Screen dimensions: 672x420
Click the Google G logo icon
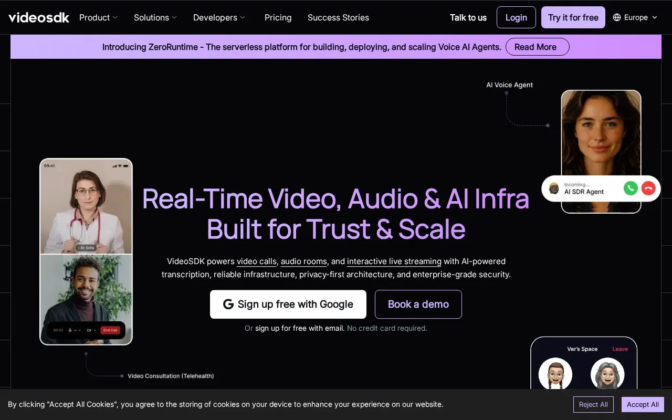228,304
